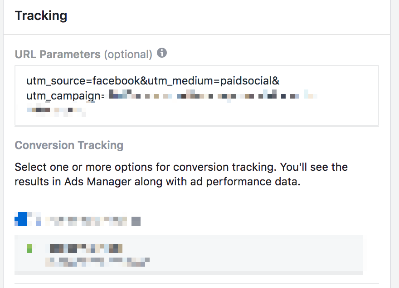The image size is (399, 288).
Task: Click the Conversion Tracking label
Action: tap(69, 145)
